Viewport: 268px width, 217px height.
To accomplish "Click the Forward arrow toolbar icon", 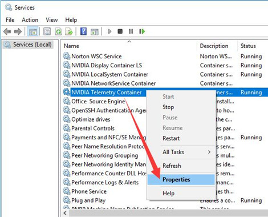I will (18, 31).
